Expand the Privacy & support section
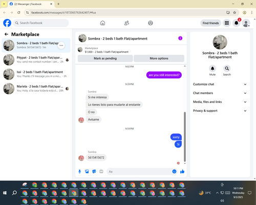The height and width of the screenshot is (205, 256). point(220,111)
